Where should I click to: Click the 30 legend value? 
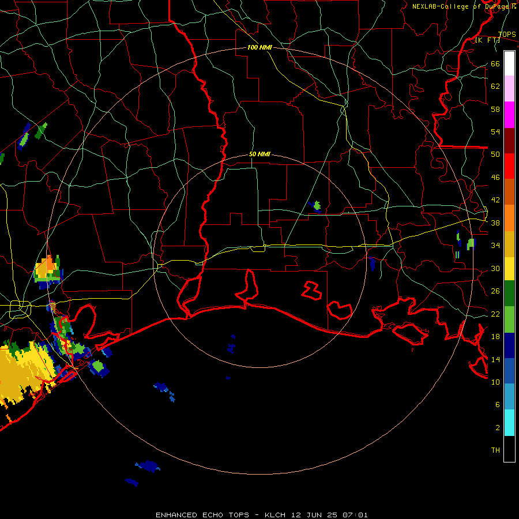(495, 268)
